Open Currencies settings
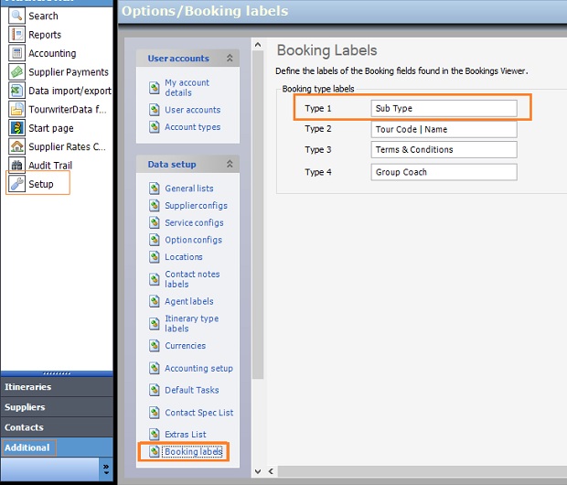This screenshot has height=485, width=567. (185, 346)
